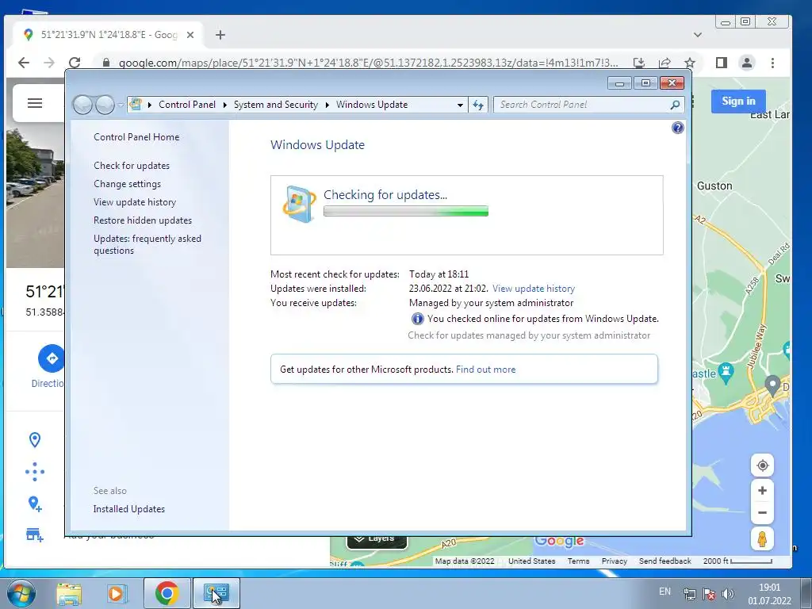Click the Sign in button on Maps
The width and height of the screenshot is (812, 609).
pos(738,101)
